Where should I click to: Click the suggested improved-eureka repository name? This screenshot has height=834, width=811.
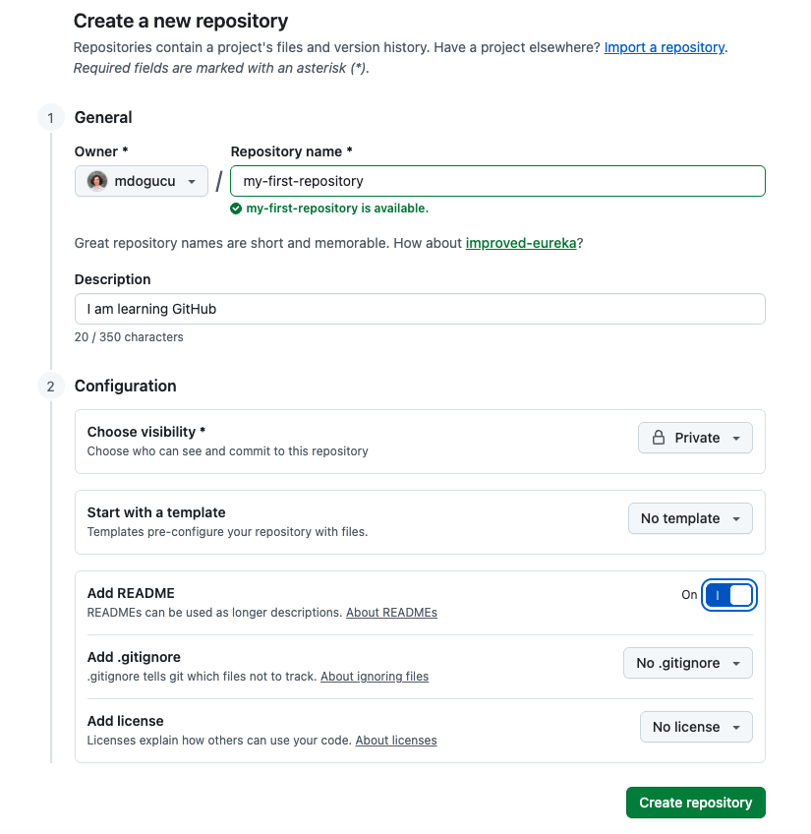click(520, 242)
